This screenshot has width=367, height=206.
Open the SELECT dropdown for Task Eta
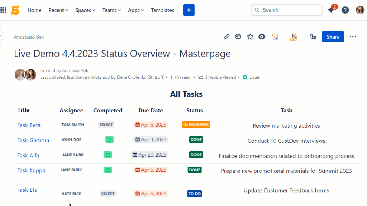click(108, 193)
